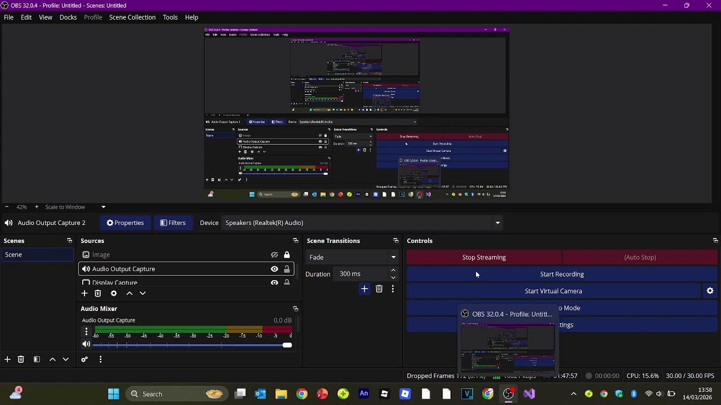Open the Tools menu
This screenshot has width=721, height=405.
pyautogui.click(x=170, y=17)
